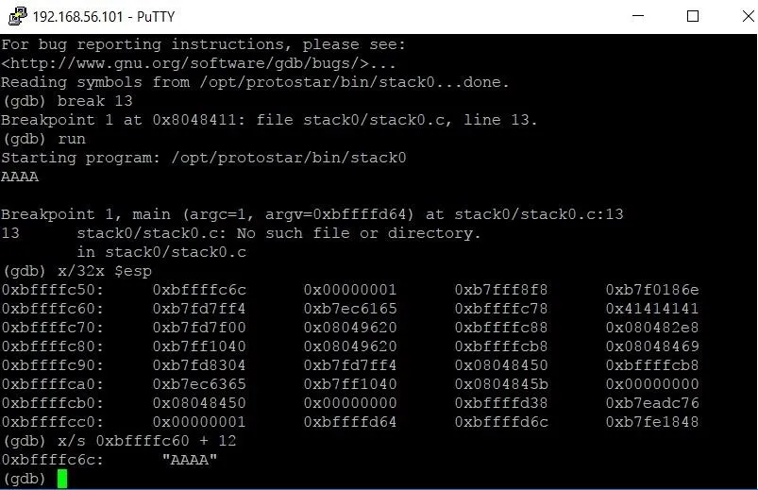Open the PuTTY system menu icon
This screenshot has width=758, height=490.
click(x=17, y=16)
